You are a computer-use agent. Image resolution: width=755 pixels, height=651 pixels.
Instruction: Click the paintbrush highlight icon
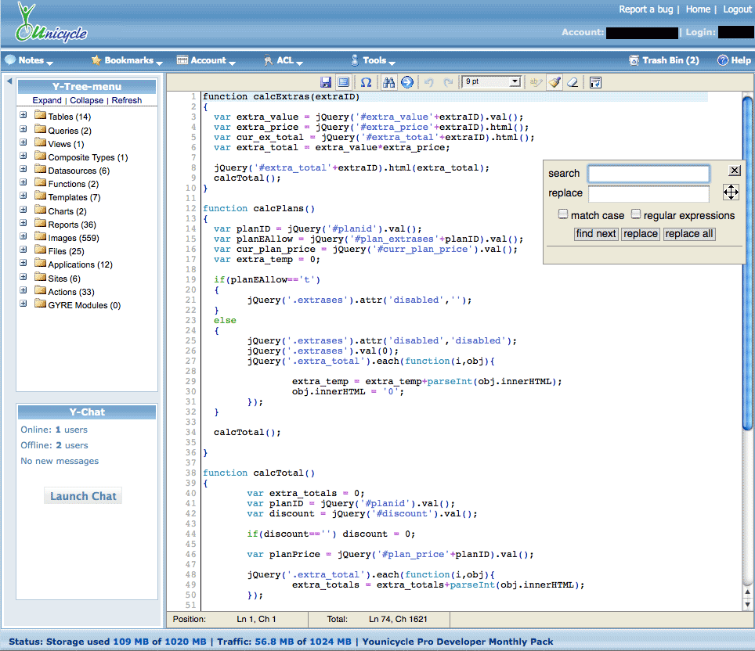pyautogui.click(x=555, y=82)
